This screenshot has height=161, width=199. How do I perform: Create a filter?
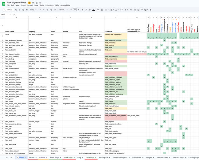tap(142, 10)
